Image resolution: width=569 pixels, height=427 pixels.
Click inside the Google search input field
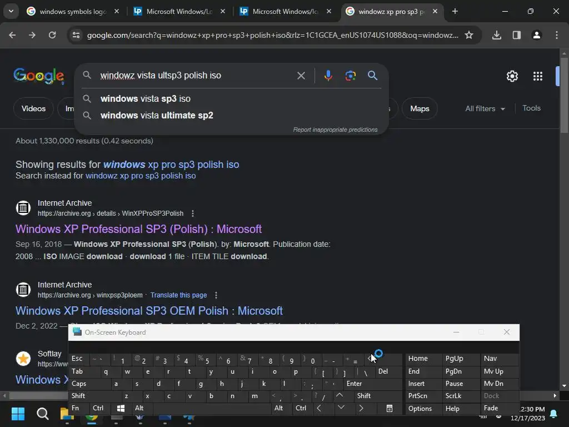[x=196, y=76]
